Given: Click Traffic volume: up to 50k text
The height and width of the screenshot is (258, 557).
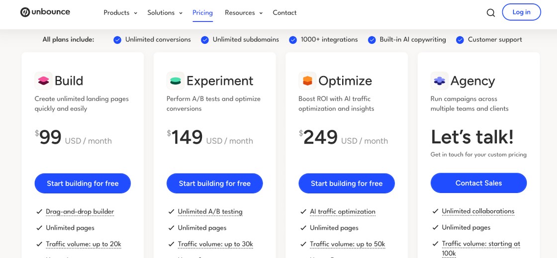Looking at the screenshot, I should tap(348, 244).
